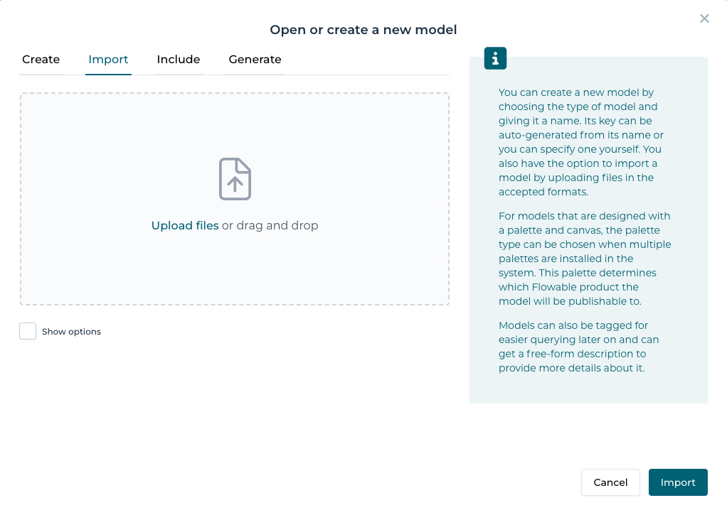Click the Upload files link

185,226
